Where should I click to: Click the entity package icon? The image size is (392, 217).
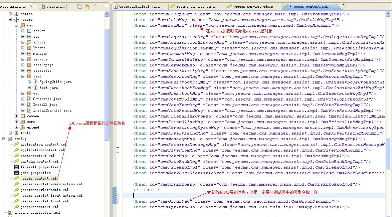(x=29, y=42)
